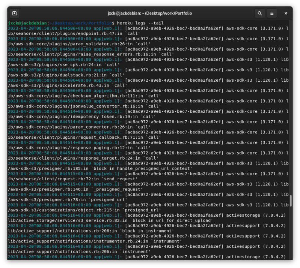Click the request.rb:72 send_request line
Image resolution: width=300 pixels, height=268 pixels.
73,179
